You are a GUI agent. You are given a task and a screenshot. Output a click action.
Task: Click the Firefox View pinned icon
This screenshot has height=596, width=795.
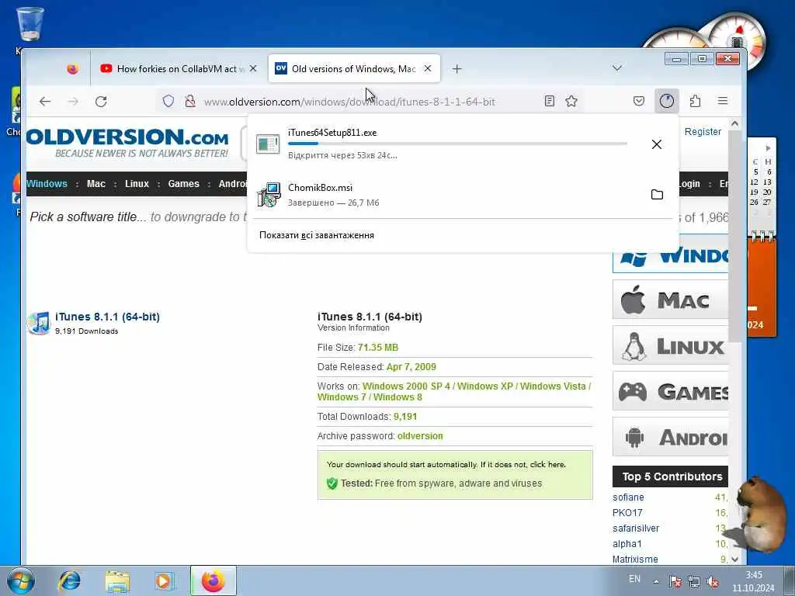point(73,68)
